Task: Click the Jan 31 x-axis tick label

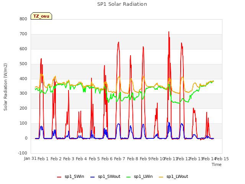Action: point(30,158)
